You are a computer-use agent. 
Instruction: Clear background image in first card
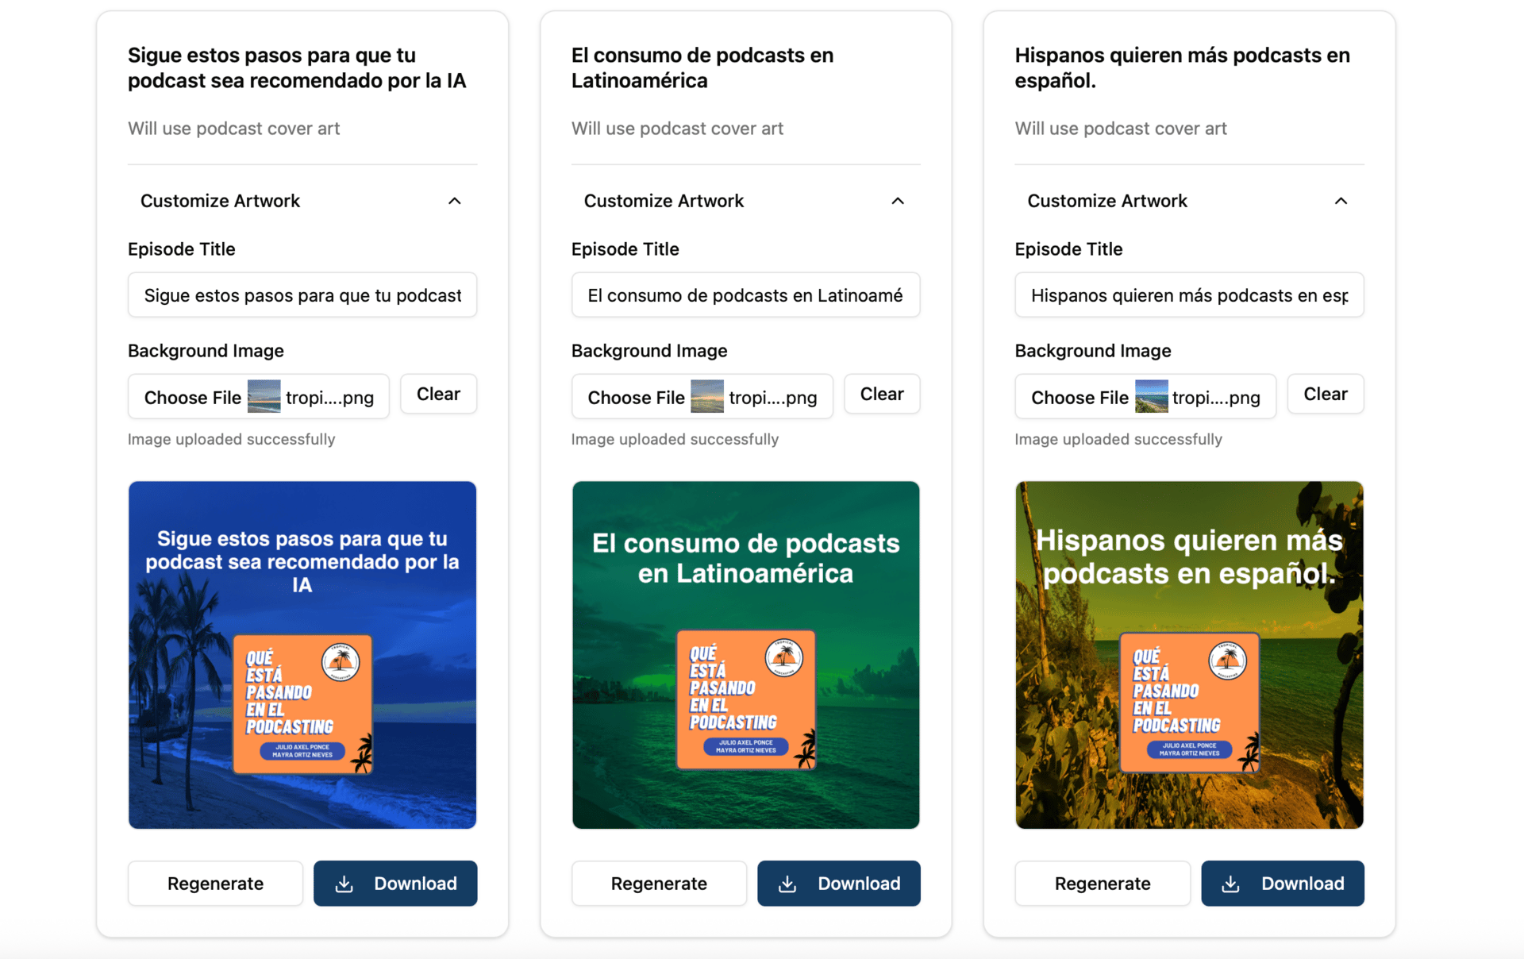point(438,394)
